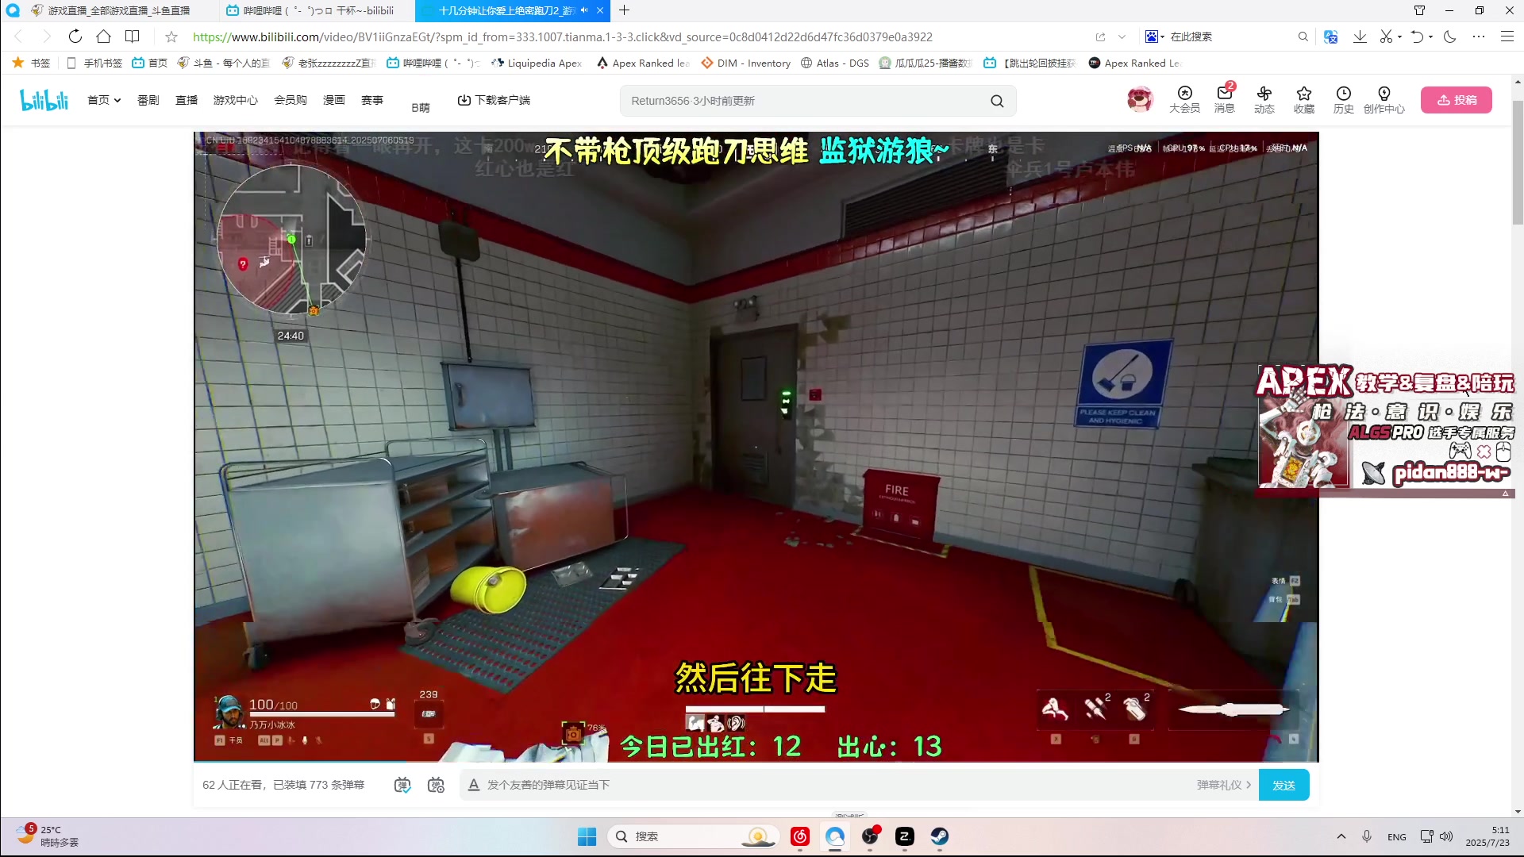Open taskbar volume control

pyautogui.click(x=1446, y=836)
